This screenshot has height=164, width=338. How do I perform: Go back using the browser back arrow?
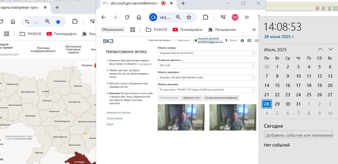point(104,17)
